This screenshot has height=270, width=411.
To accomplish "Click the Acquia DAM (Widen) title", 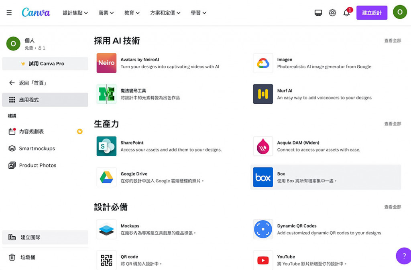I will point(298,143).
